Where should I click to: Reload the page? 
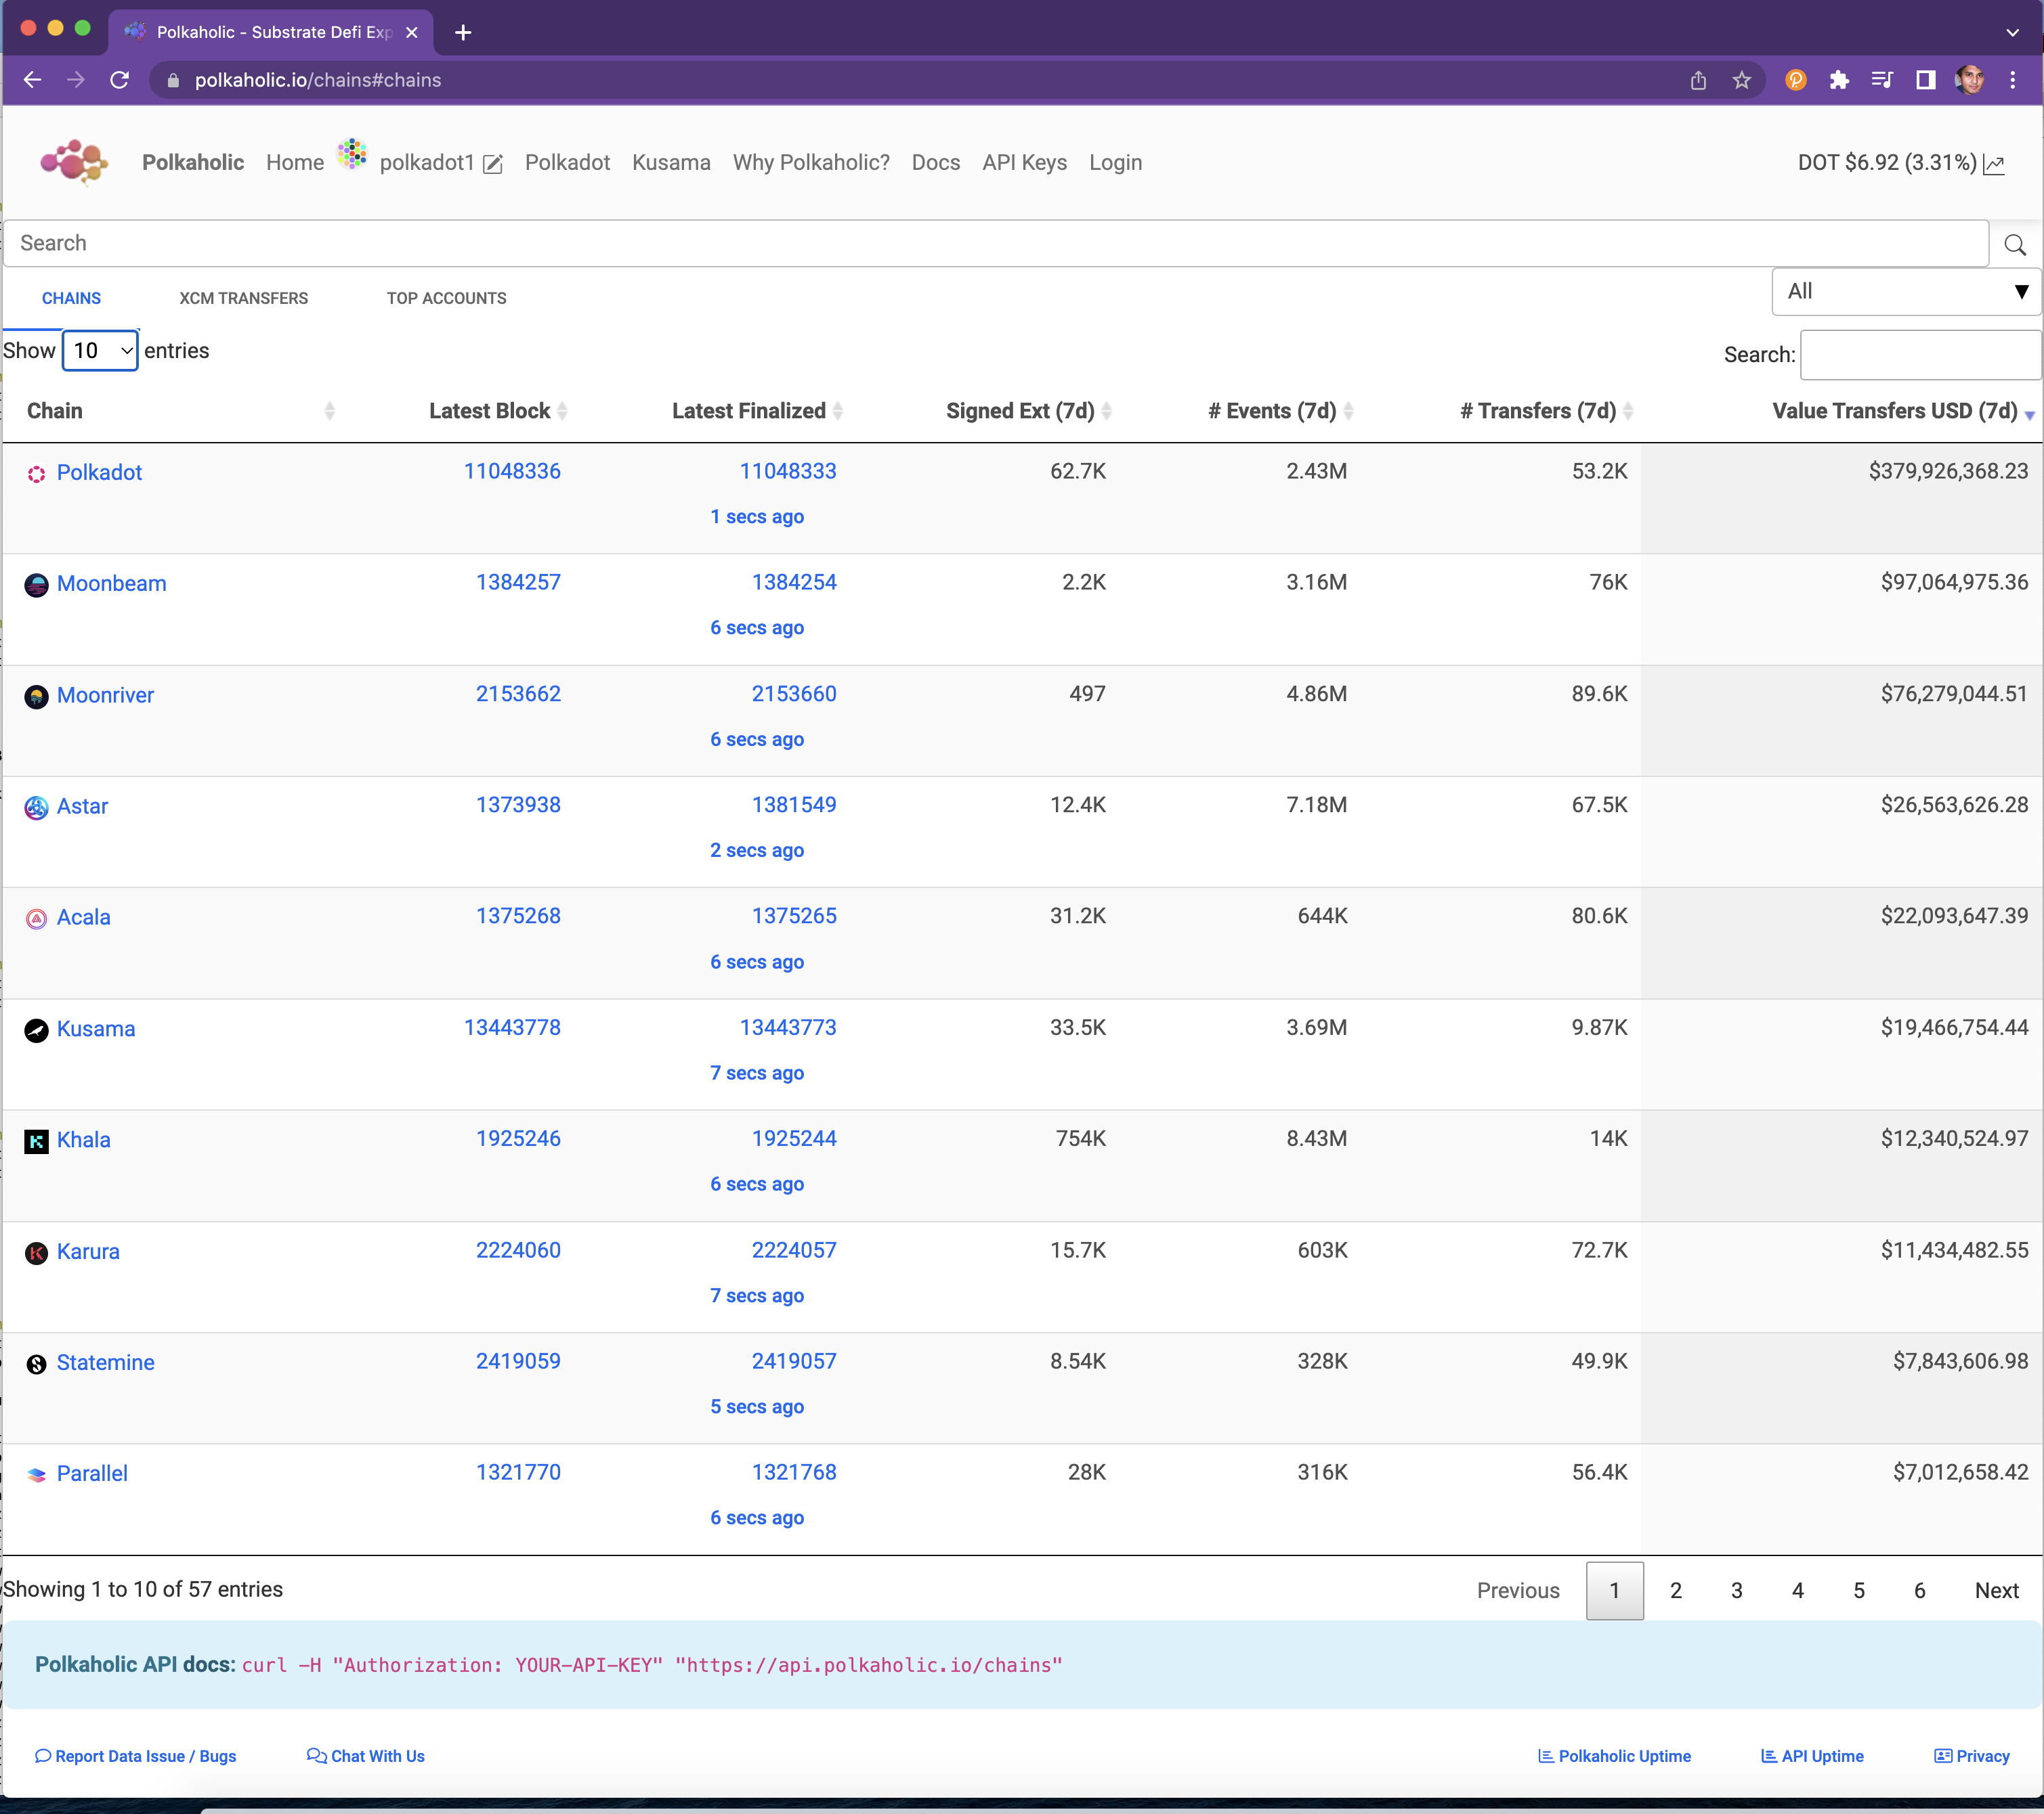click(119, 80)
